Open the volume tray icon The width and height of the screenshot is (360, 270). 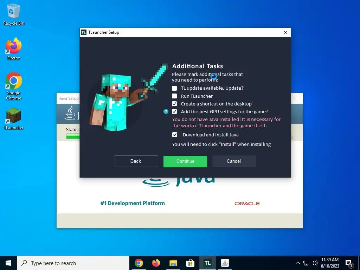click(315, 263)
